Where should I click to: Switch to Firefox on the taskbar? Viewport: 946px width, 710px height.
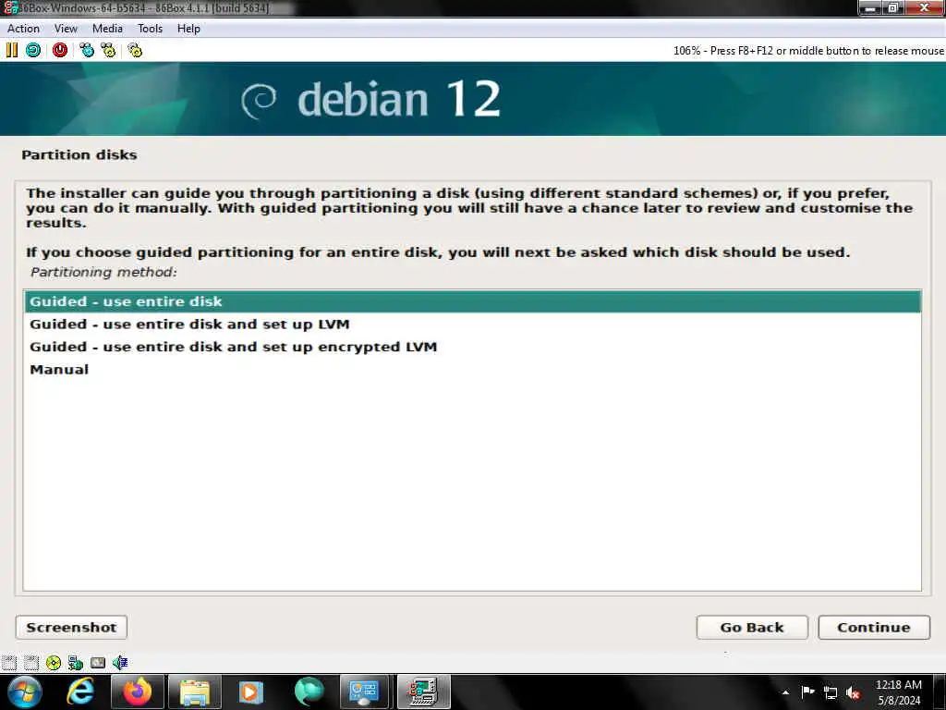pyautogui.click(x=138, y=692)
